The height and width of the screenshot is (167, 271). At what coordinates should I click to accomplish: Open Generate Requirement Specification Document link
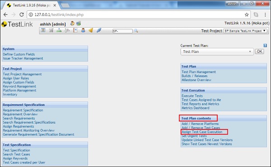38,134
